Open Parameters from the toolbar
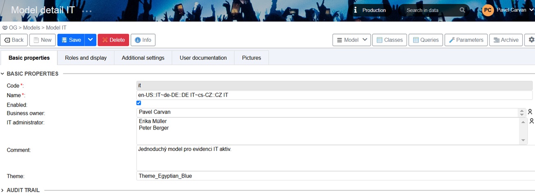The width and height of the screenshot is (535, 196). coord(466,40)
